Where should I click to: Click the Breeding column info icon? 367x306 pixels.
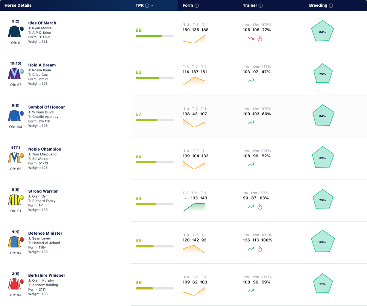tap(331, 6)
